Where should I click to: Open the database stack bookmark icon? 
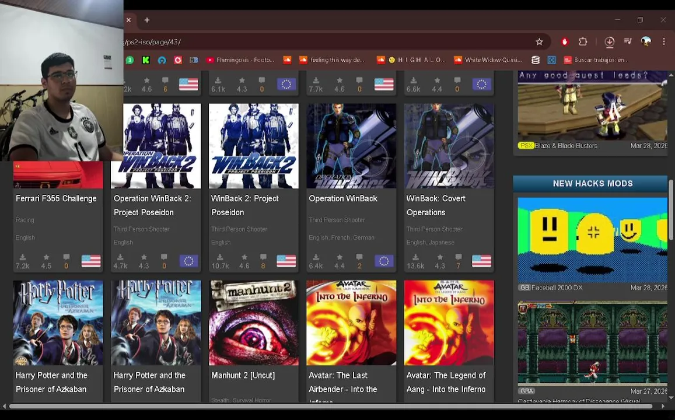[535, 60]
